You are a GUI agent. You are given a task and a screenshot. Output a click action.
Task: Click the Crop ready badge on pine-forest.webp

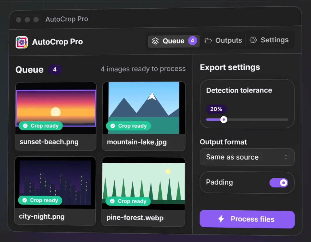point(128,201)
